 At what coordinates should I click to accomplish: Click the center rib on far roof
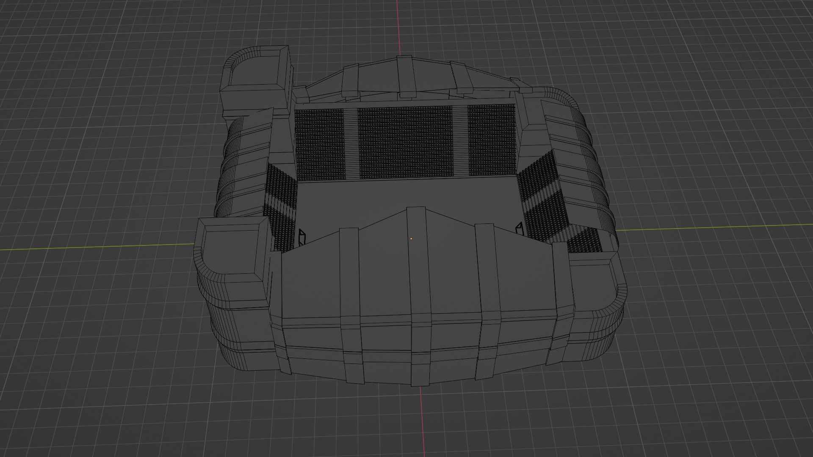click(405, 76)
